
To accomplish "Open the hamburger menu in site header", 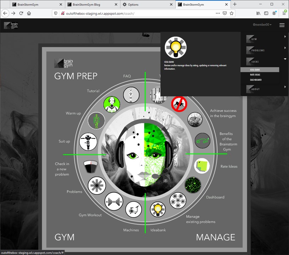I will point(282,25).
